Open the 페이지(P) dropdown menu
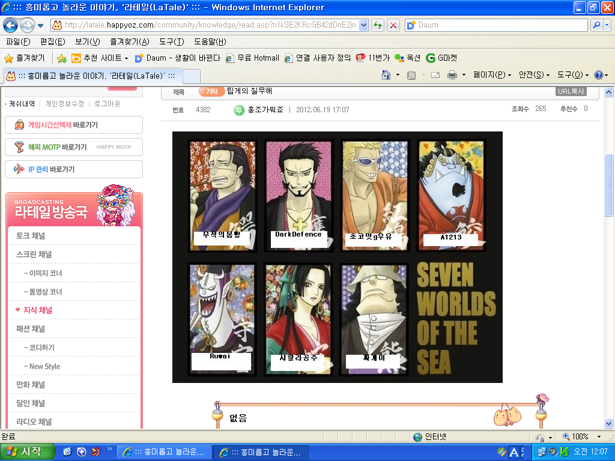 pyautogui.click(x=492, y=75)
